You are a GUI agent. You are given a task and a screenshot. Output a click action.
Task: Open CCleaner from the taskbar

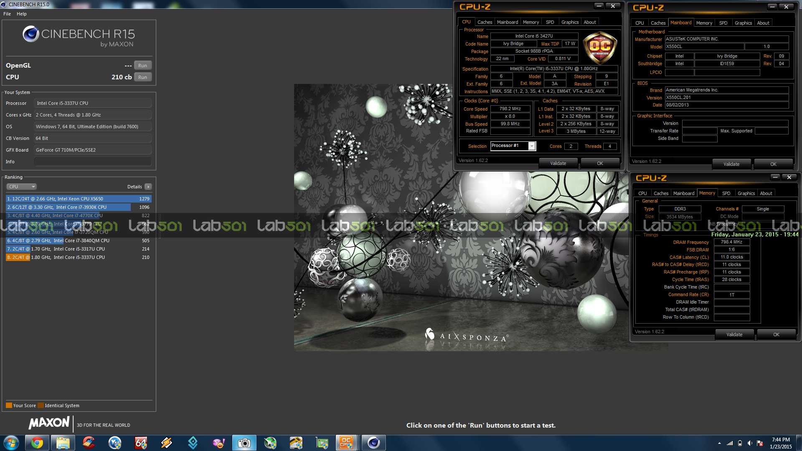click(89, 443)
